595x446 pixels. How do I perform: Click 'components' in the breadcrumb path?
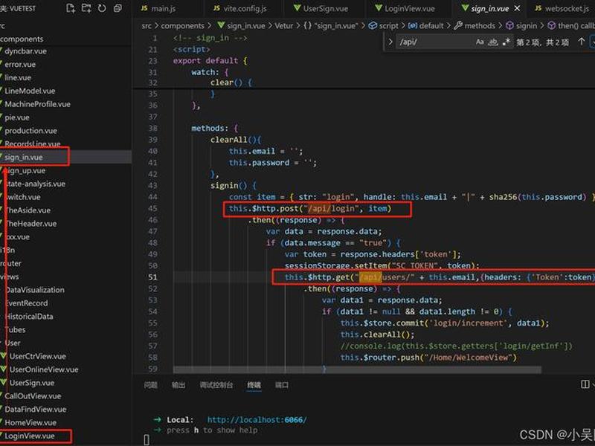(182, 26)
